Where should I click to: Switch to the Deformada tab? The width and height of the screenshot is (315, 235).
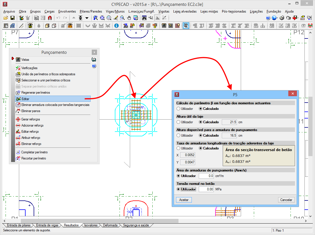[110, 225]
